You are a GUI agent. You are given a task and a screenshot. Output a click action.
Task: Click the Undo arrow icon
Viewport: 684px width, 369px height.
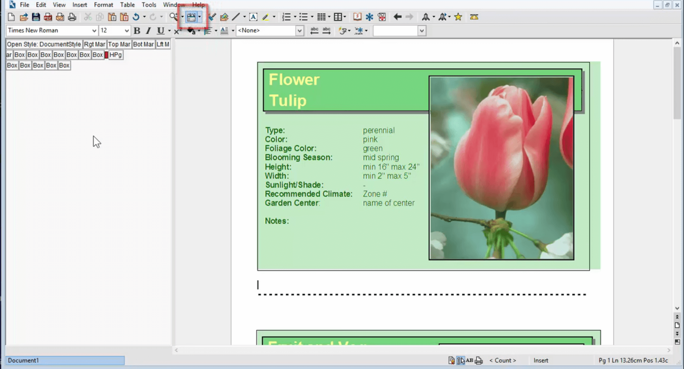(136, 17)
